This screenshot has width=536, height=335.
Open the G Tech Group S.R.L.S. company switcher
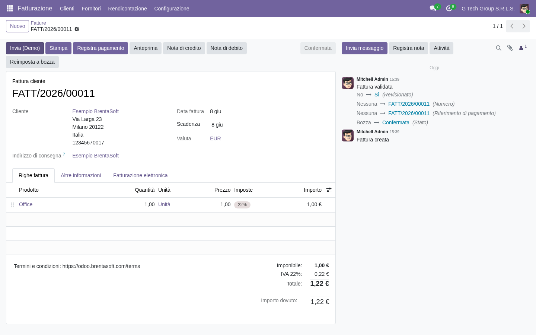488,8
